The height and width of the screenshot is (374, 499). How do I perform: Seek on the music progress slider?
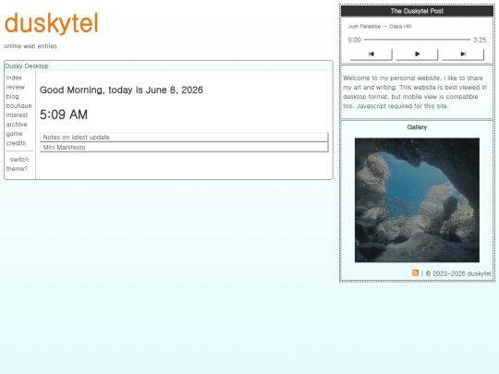[417, 40]
